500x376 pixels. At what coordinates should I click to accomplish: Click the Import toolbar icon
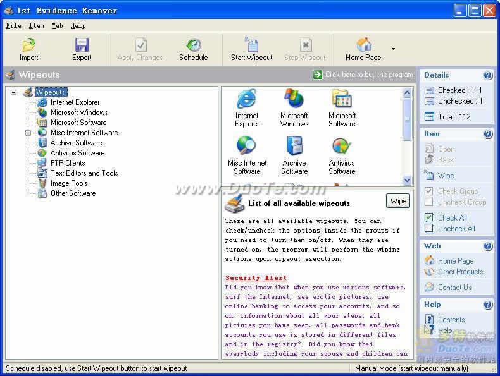pyautogui.click(x=28, y=45)
